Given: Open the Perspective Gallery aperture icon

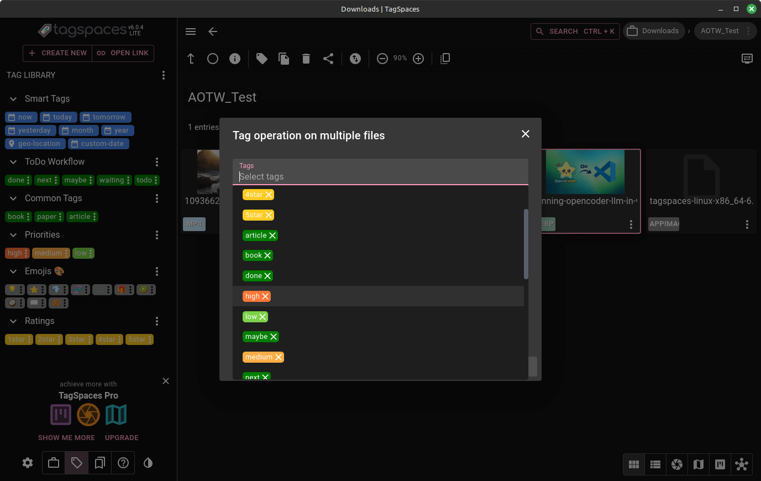Looking at the screenshot, I should (x=677, y=464).
